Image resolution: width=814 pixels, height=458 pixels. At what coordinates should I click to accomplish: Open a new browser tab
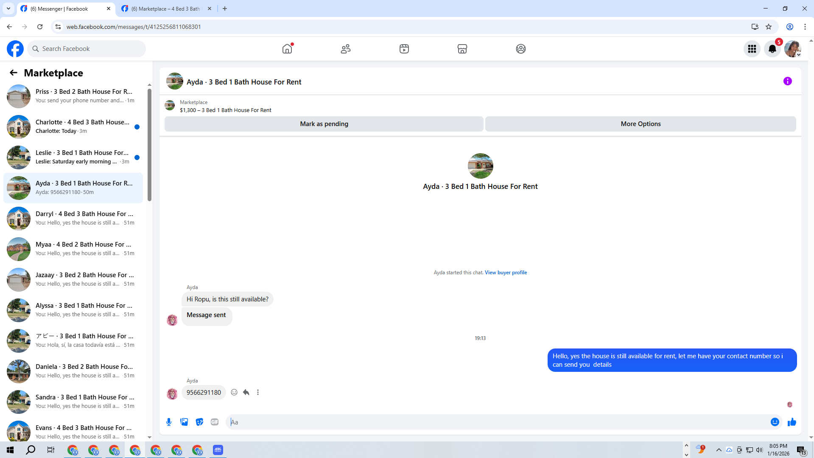[x=225, y=8]
